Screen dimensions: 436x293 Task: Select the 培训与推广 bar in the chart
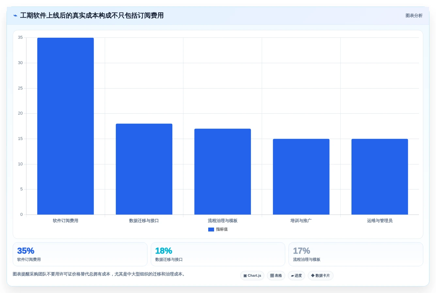[x=301, y=177]
